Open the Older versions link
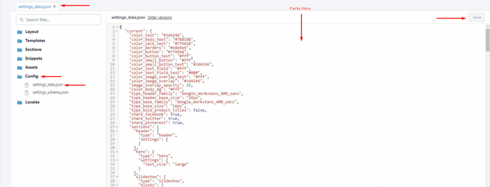This screenshot has width=490, height=187. pyautogui.click(x=160, y=18)
